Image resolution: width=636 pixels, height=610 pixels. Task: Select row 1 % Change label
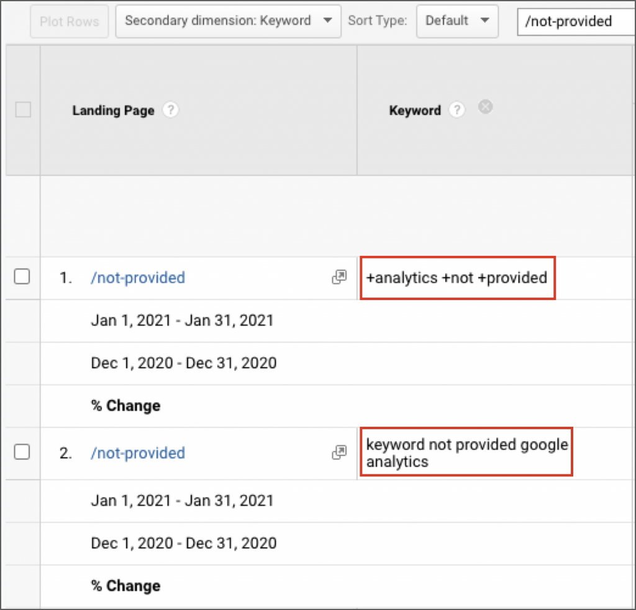tap(125, 406)
